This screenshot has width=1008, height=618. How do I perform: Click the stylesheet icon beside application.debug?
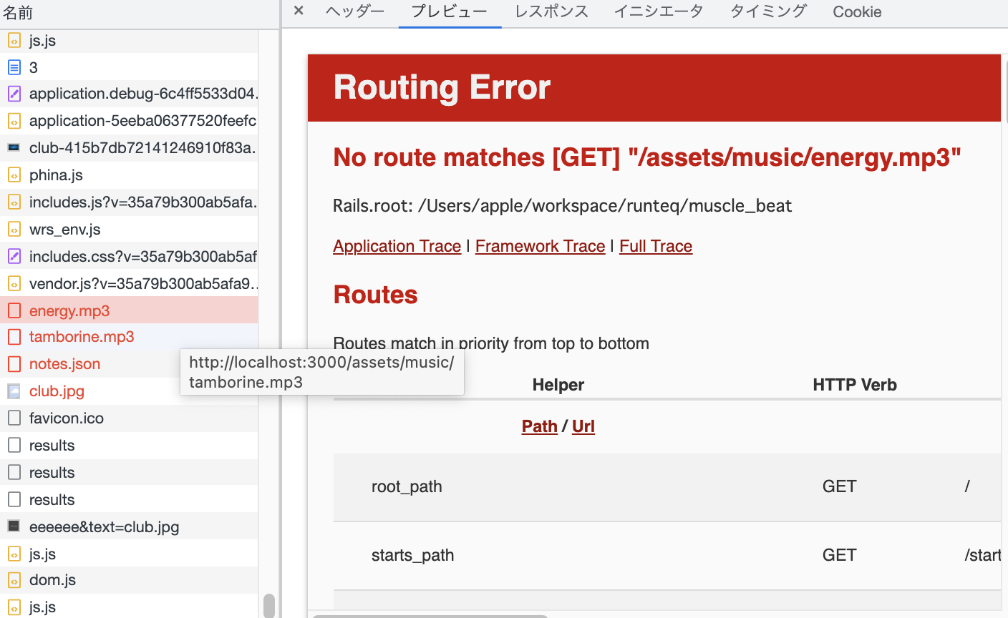[x=14, y=94]
